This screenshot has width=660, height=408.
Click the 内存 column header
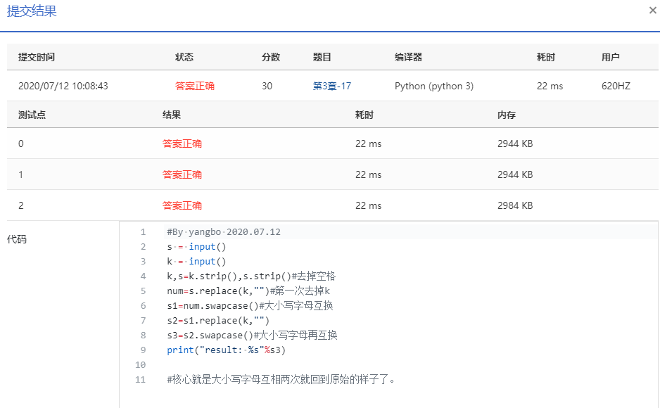507,115
